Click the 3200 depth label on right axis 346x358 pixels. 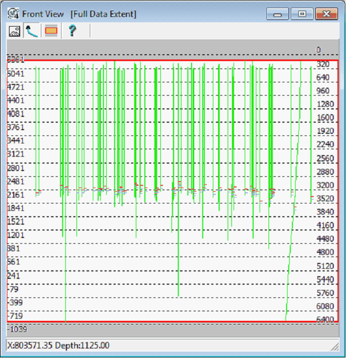tap(325, 185)
